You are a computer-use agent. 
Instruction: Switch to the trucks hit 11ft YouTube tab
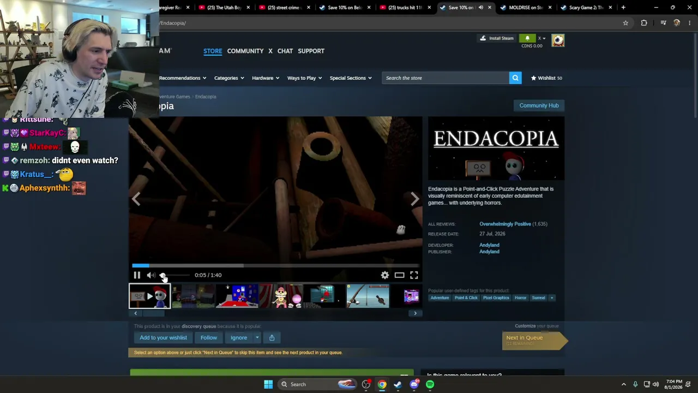click(405, 8)
